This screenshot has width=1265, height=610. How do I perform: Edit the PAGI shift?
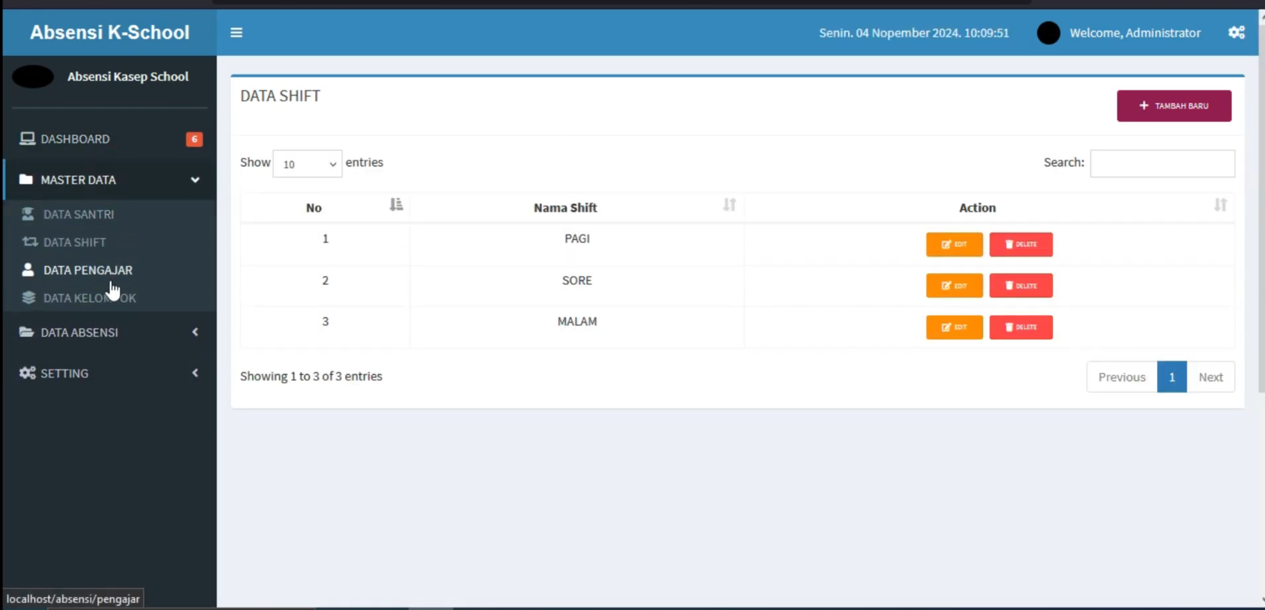(954, 244)
